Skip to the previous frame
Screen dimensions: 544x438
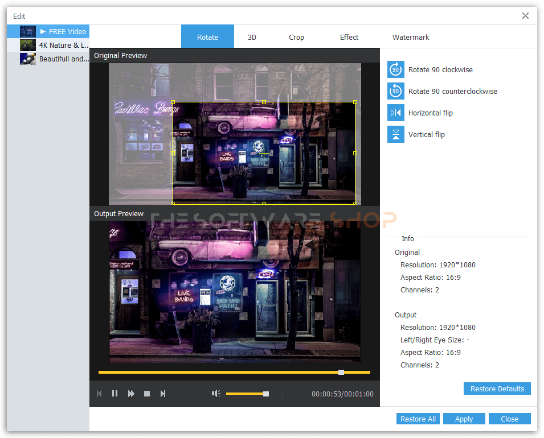click(99, 394)
